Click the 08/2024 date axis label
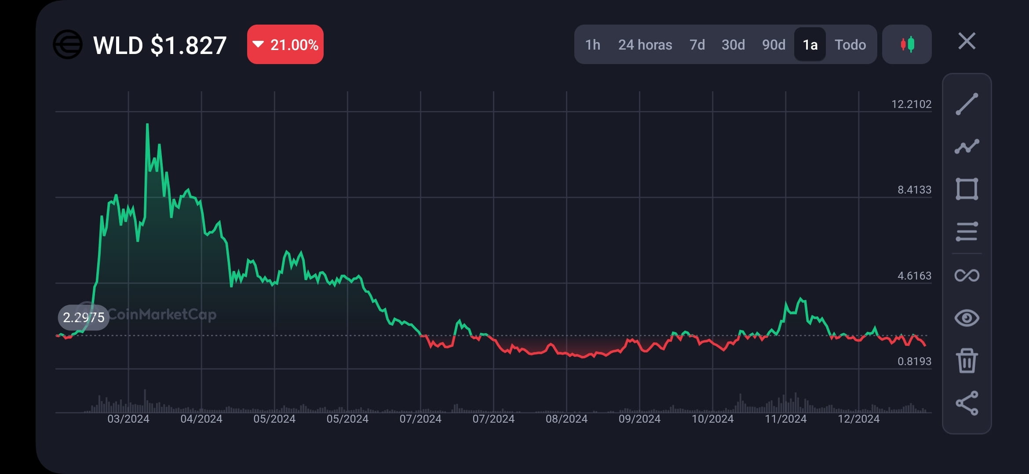The width and height of the screenshot is (1029, 474). pyautogui.click(x=566, y=419)
